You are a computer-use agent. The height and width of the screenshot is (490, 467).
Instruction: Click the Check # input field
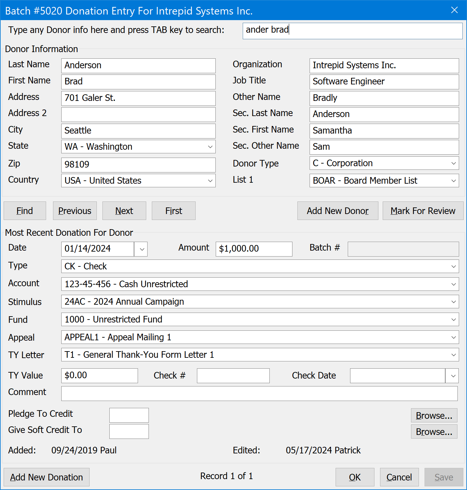point(233,376)
